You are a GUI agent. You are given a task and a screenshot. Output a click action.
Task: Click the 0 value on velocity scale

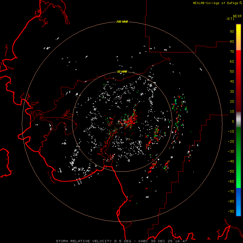(233, 121)
